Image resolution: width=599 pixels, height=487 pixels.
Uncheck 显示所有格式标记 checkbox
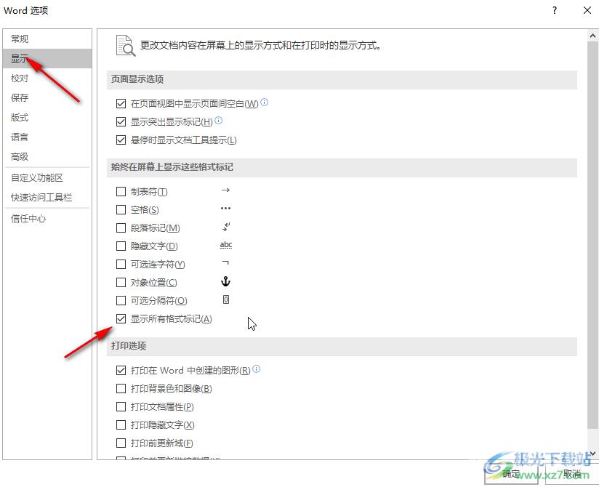click(121, 319)
